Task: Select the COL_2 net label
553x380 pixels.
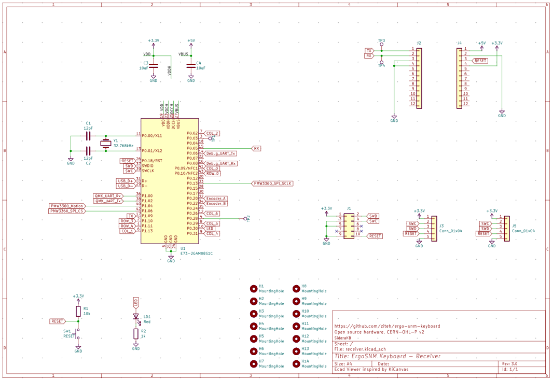Action: (x=212, y=134)
